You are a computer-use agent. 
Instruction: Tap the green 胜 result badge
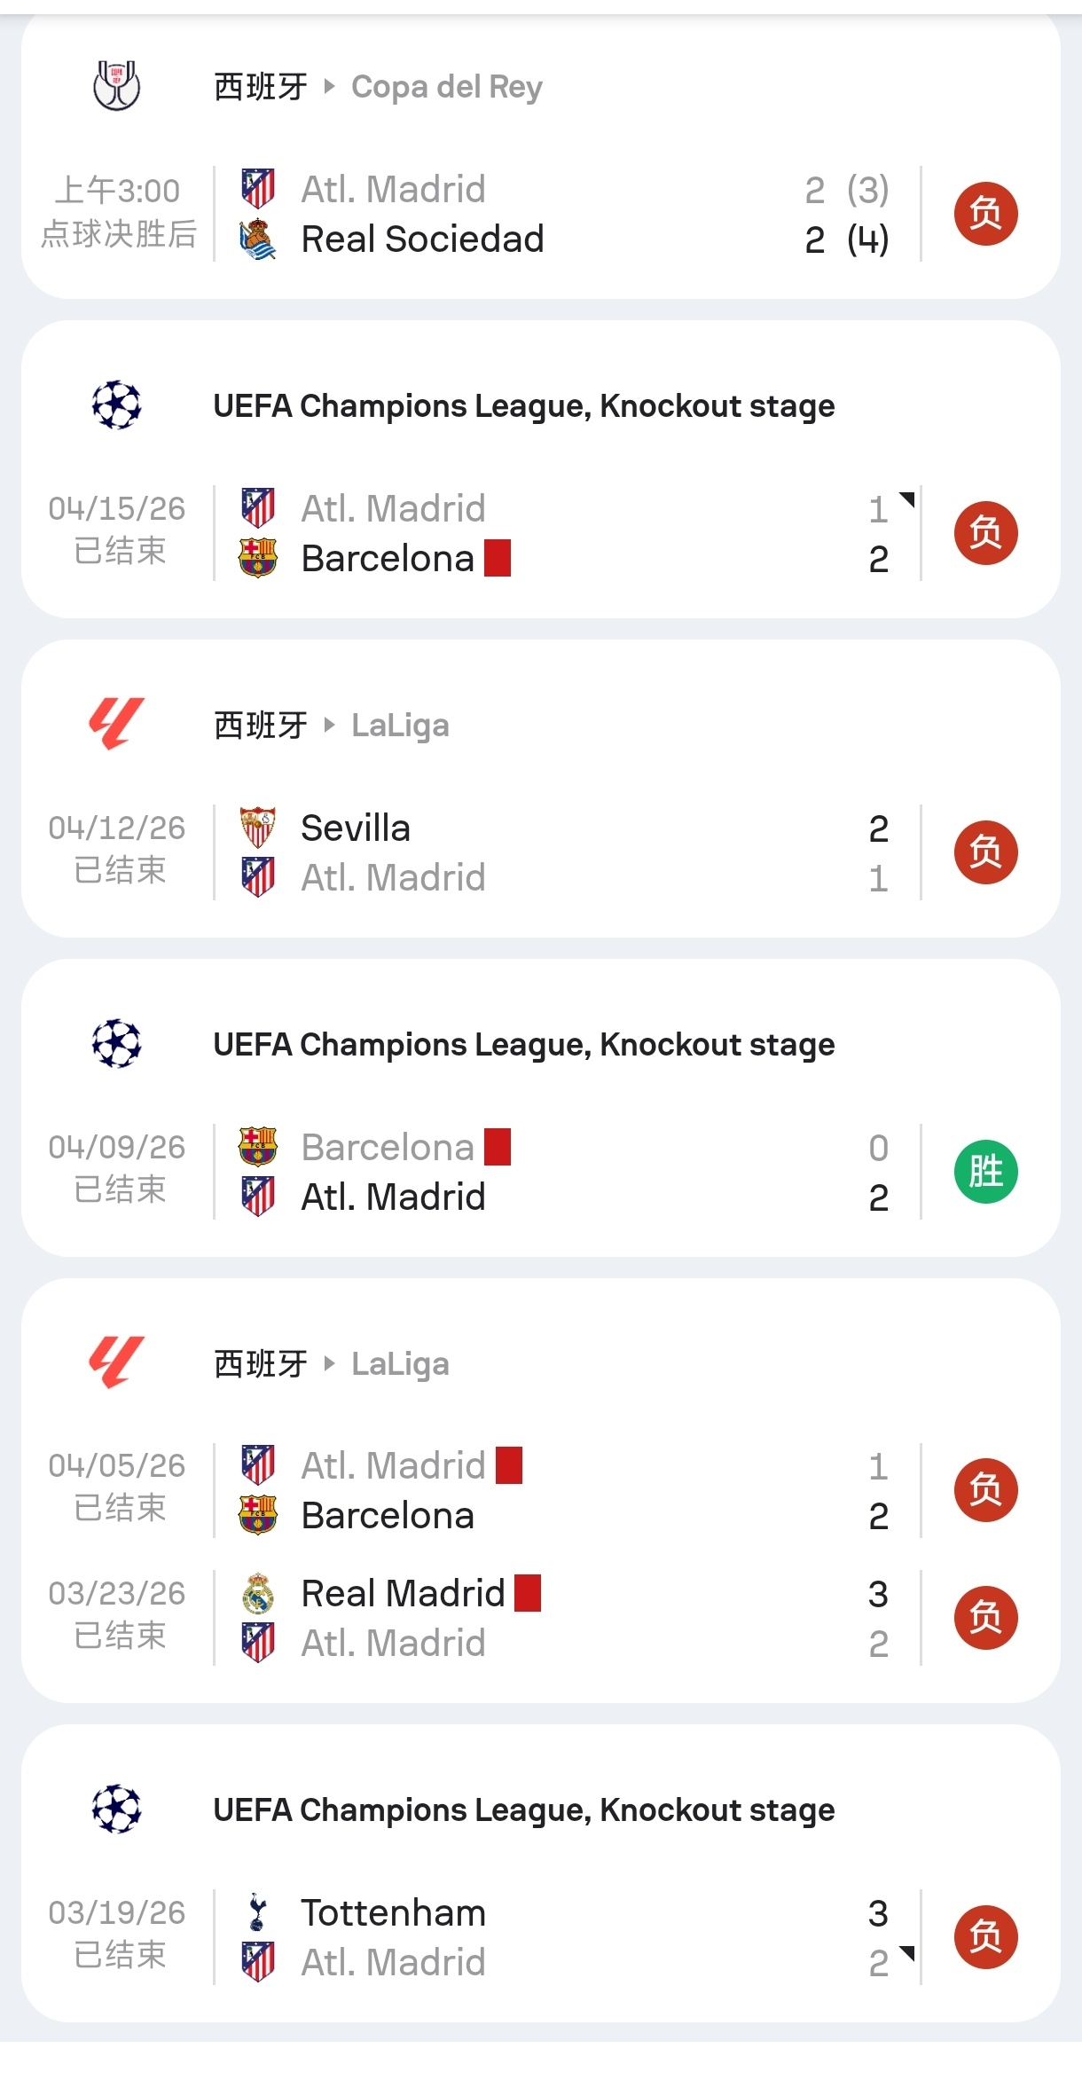985,1172
